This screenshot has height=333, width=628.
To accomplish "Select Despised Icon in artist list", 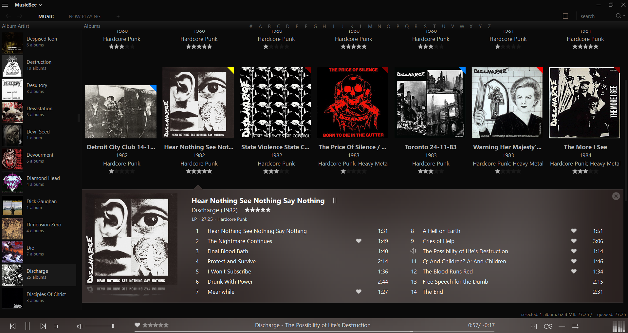I will [39, 42].
